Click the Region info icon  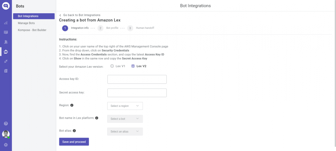click(72, 105)
